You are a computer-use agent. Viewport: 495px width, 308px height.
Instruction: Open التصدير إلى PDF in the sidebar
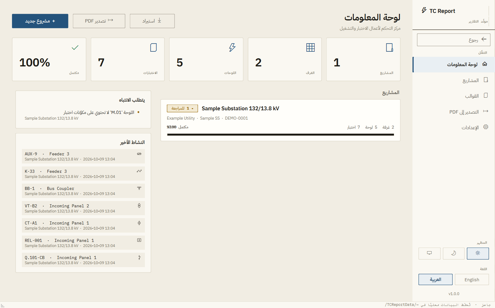(454, 112)
